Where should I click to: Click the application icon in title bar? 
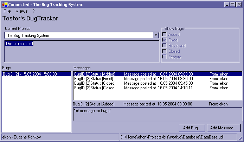[5, 5]
